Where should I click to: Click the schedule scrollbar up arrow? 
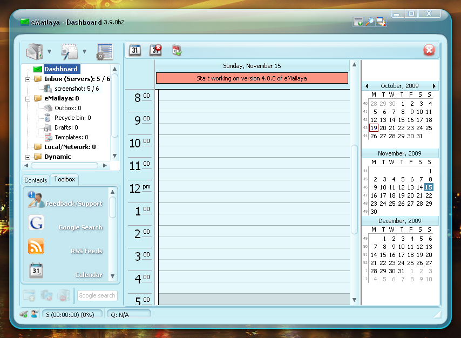click(x=354, y=64)
